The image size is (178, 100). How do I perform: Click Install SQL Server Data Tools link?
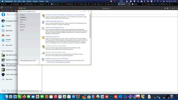52,37
